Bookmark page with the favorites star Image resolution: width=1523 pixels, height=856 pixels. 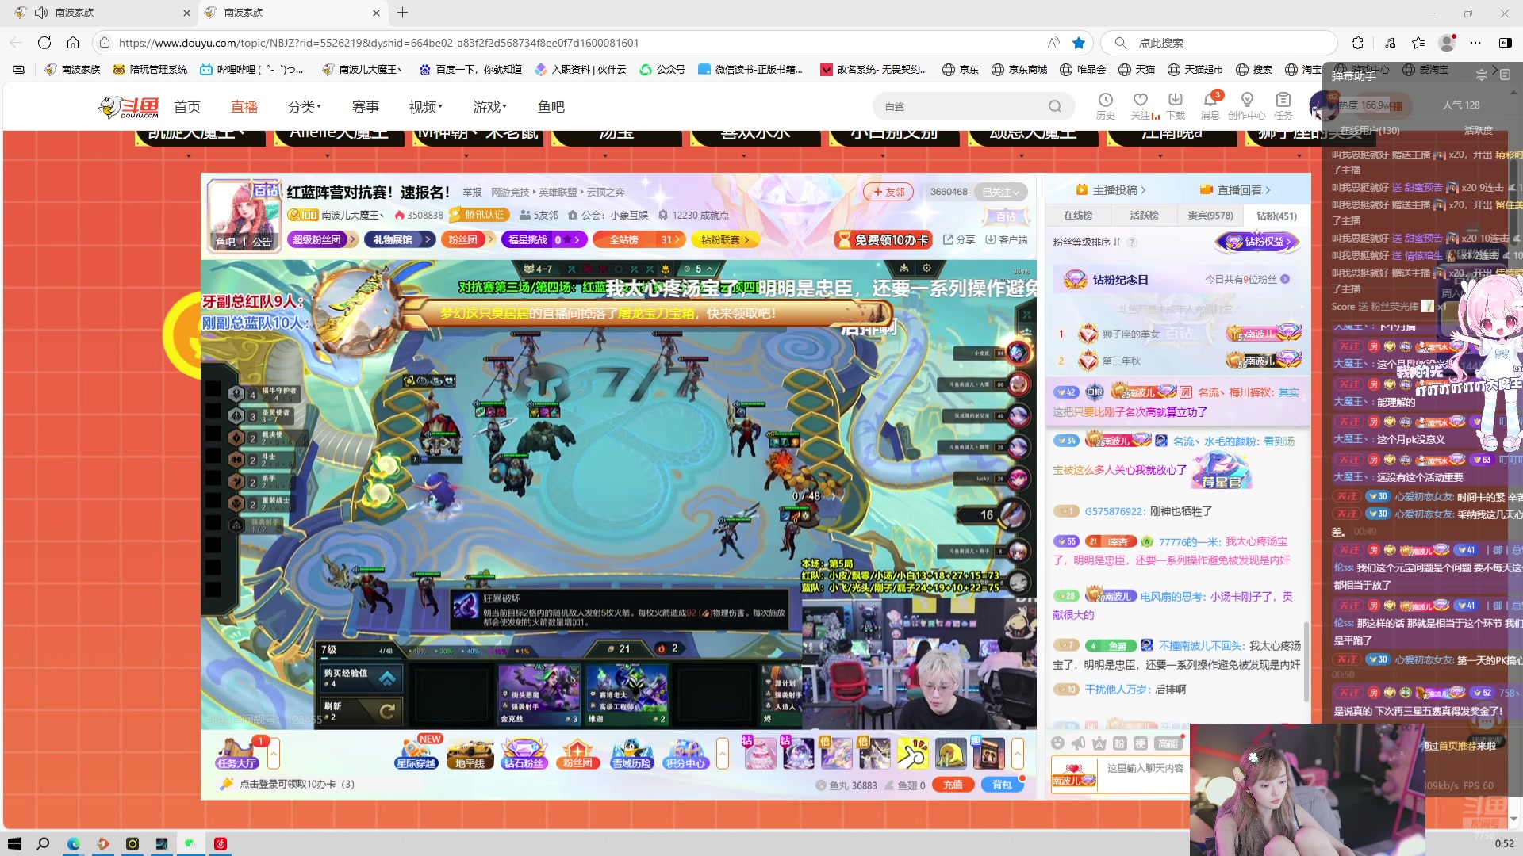pos(1079,43)
